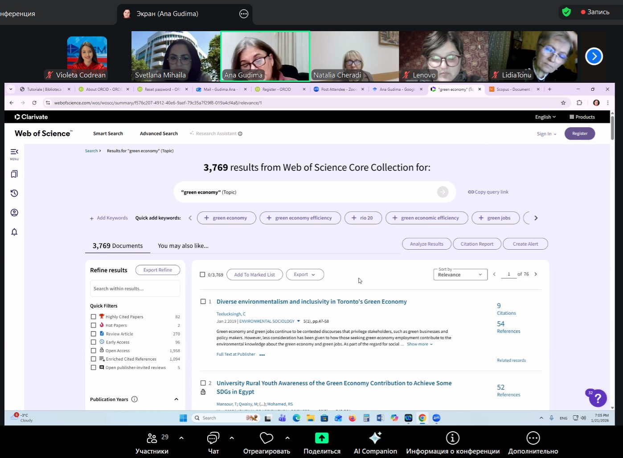Collapse the Publication Years section
Screen dimensions: 623x458
176,399
